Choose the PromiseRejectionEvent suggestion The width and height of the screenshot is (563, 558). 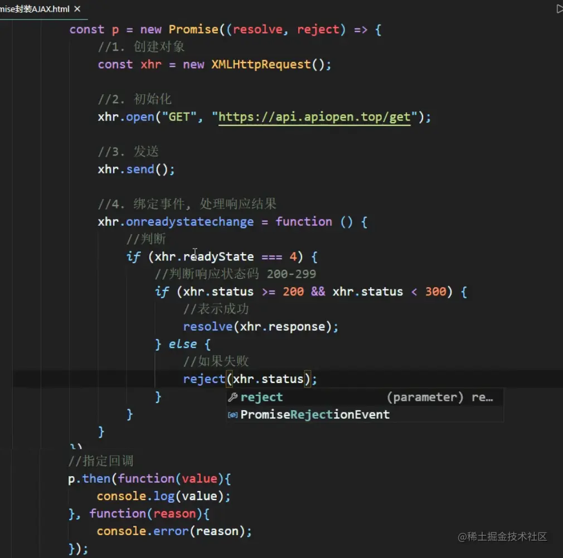pos(365,414)
